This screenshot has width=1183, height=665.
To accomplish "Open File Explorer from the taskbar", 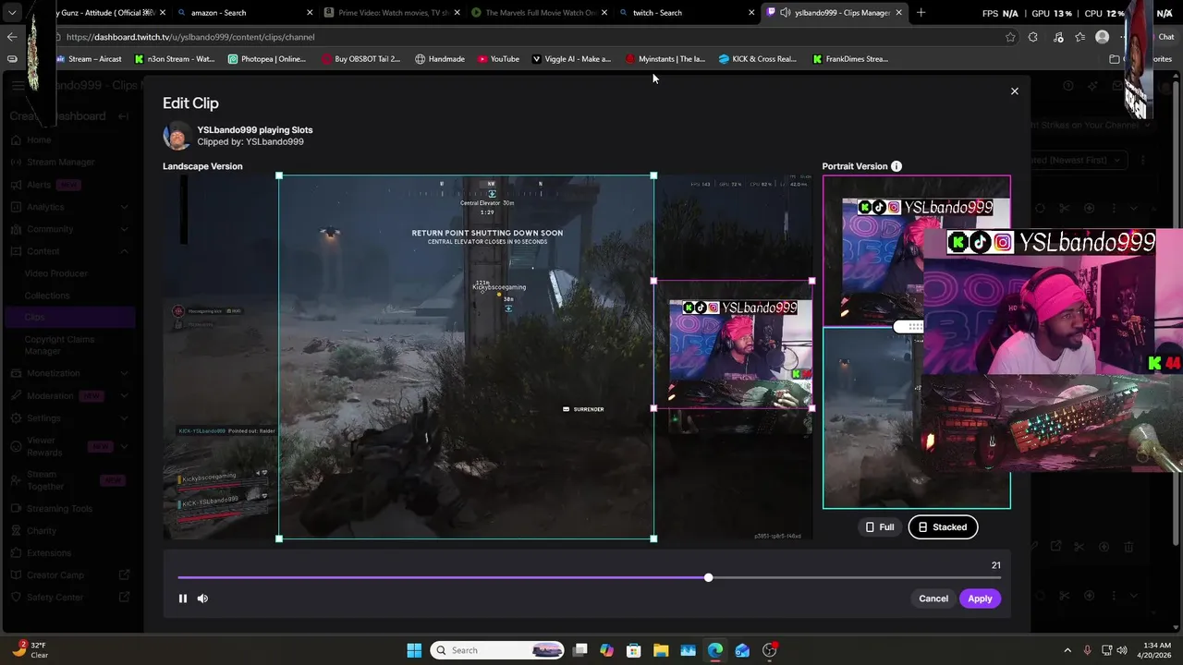I will coord(661,650).
